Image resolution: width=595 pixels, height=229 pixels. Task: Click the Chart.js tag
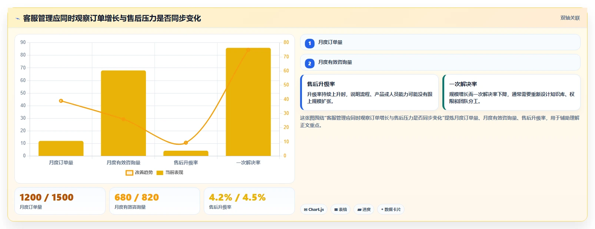point(314,209)
